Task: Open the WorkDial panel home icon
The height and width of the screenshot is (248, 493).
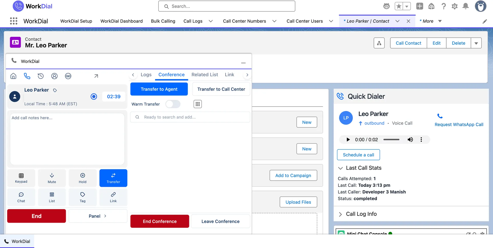Action: tap(13, 76)
